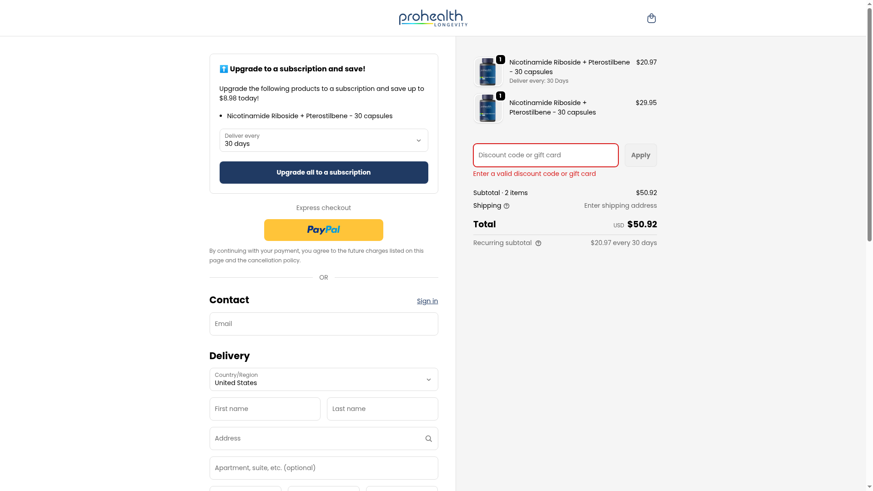Viewport: 873px width, 491px height.
Task: Click the subscription product thumbnail with delivery
Action: [488, 72]
